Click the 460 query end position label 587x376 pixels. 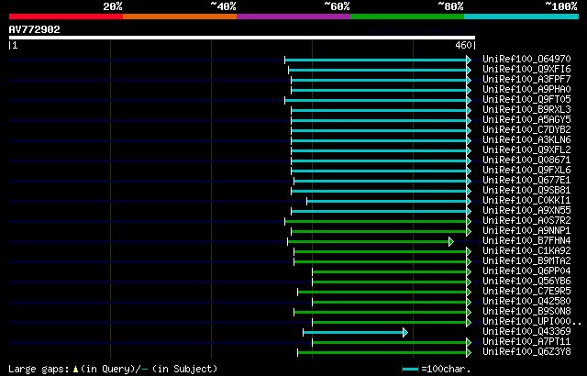tap(463, 45)
